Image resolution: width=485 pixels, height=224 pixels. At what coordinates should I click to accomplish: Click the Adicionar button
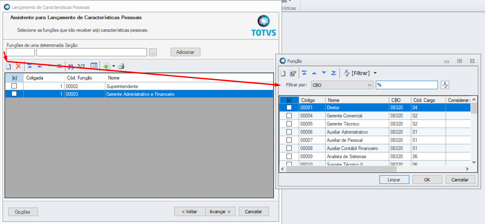coord(185,52)
